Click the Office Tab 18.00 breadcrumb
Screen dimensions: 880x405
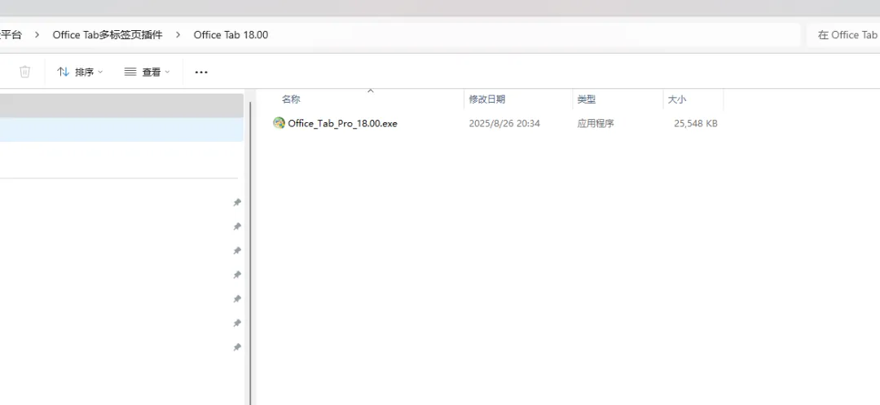(x=231, y=35)
